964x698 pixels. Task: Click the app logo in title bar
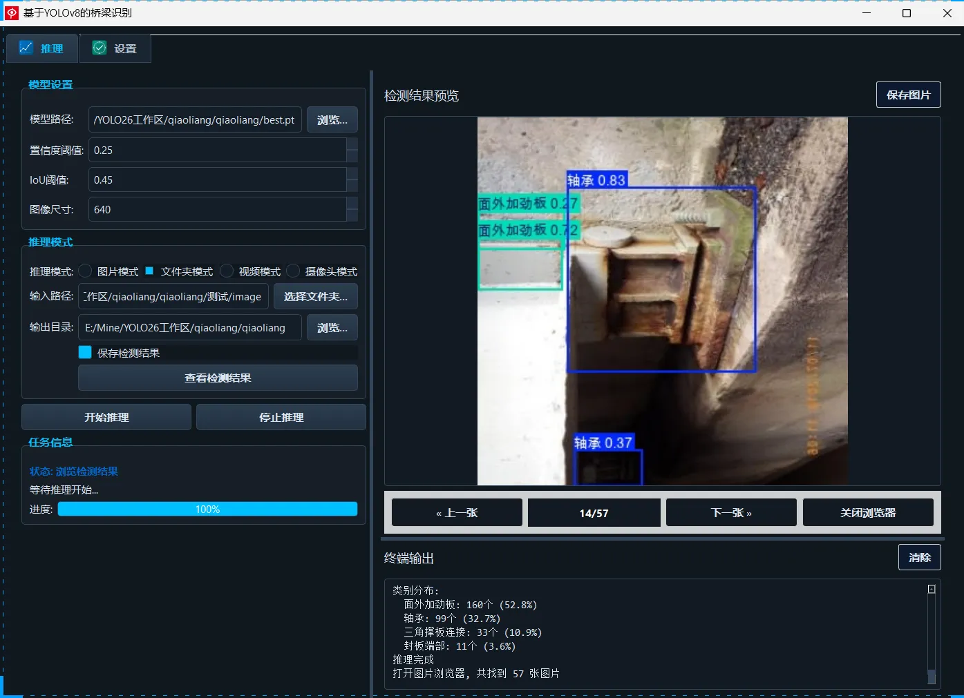[12, 13]
